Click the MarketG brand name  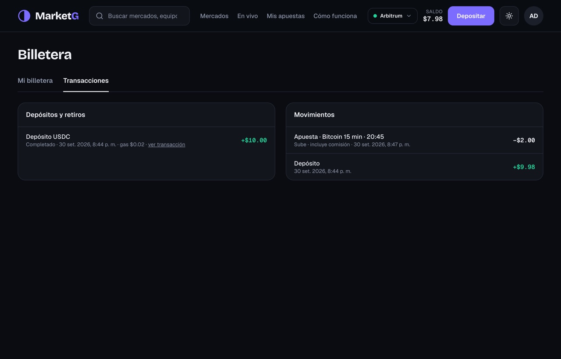57,16
